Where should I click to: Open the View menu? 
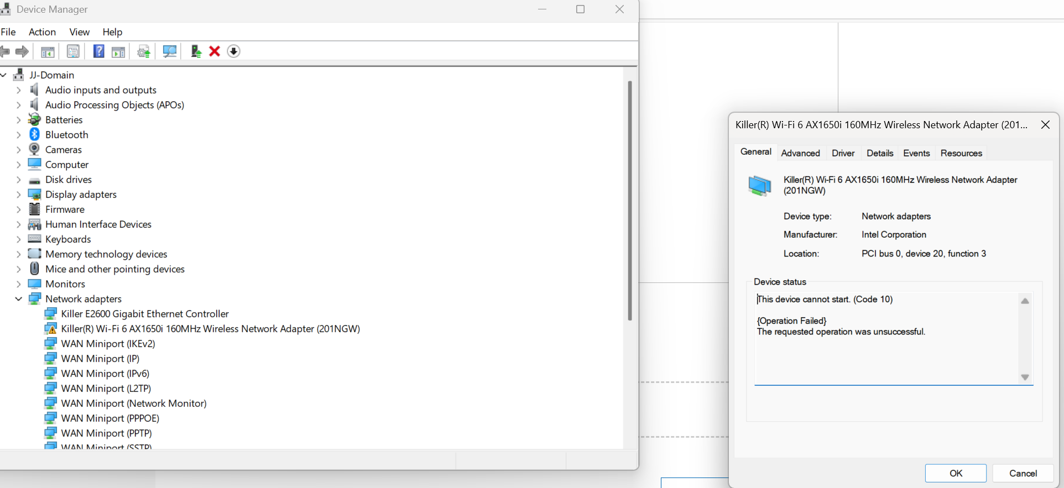click(x=79, y=32)
